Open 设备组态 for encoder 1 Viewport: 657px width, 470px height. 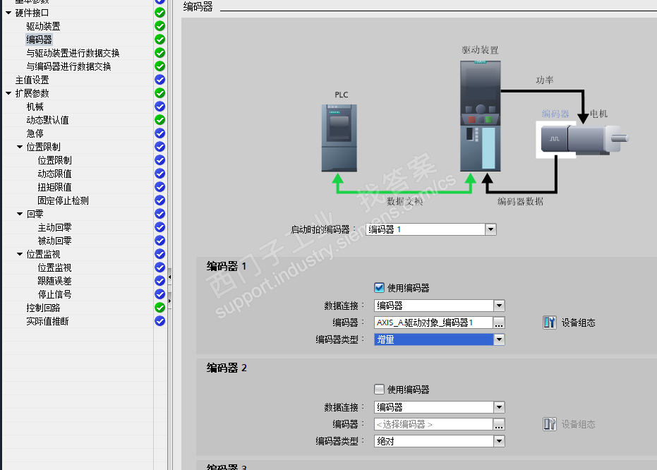click(569, 323)
